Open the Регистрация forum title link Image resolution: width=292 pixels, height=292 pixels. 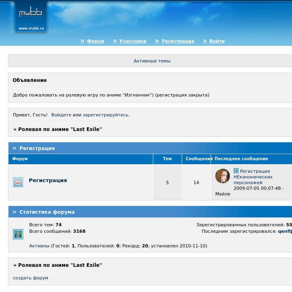48,180
